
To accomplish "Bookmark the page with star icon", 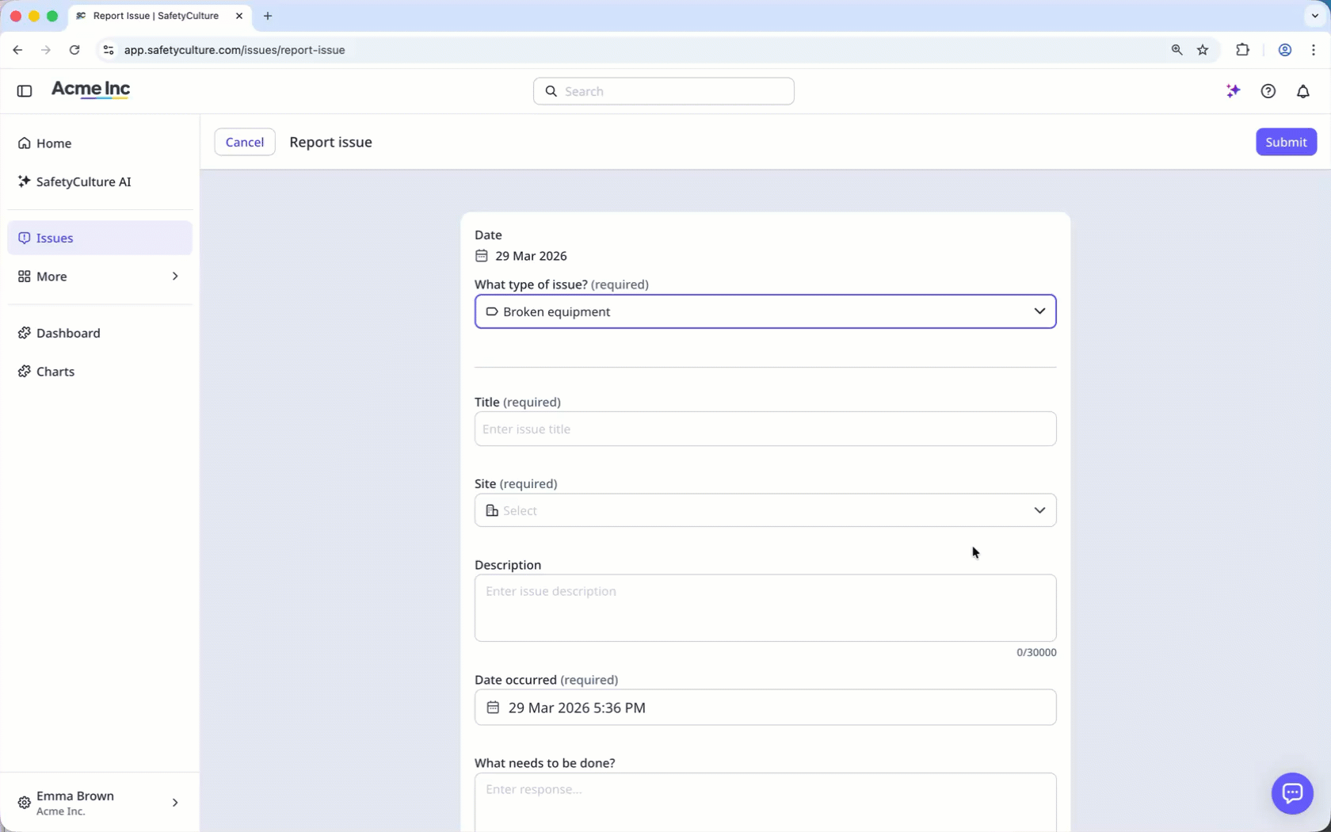I will coord(1203,50).
